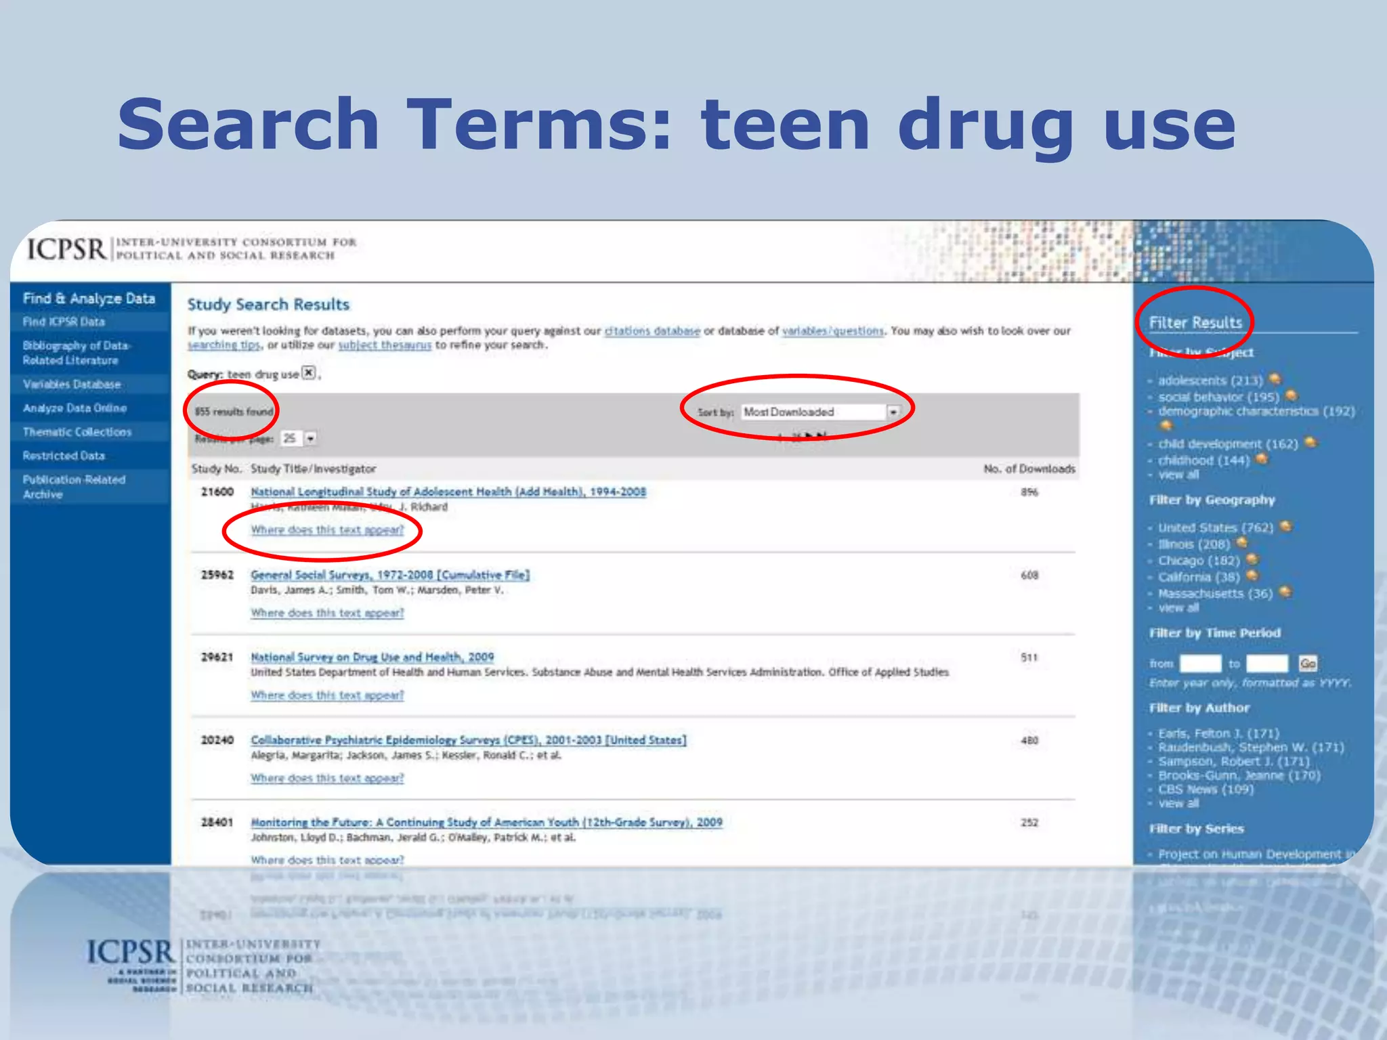Click the icon next to Illinois (208)

[1241, 542]
